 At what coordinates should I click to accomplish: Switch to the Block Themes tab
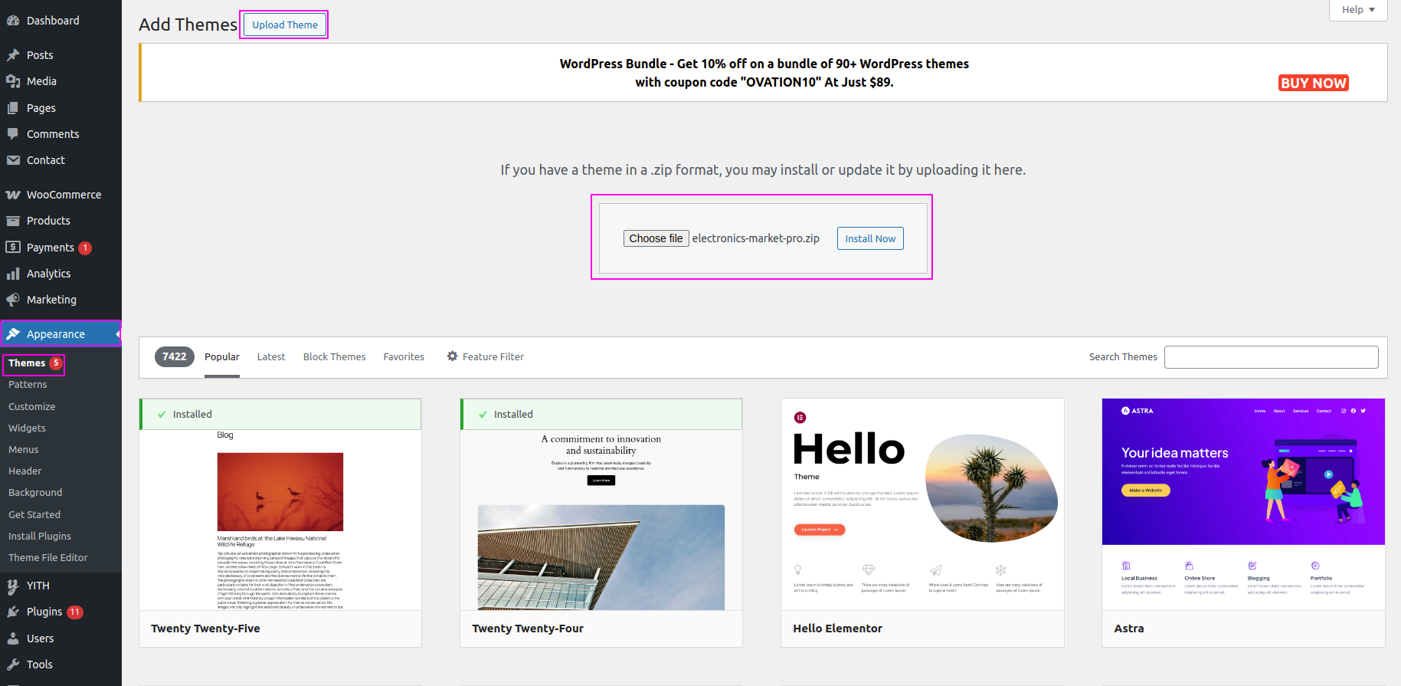click(x=335, y=357)
